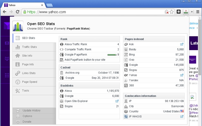Click the Bing pages indexed value 97,200

(180, 54)
